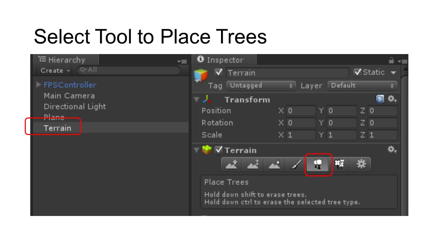Viewport: 440px width, 248px height.
Task: Toggle the Static checkbox
Action: coord(357,72)
